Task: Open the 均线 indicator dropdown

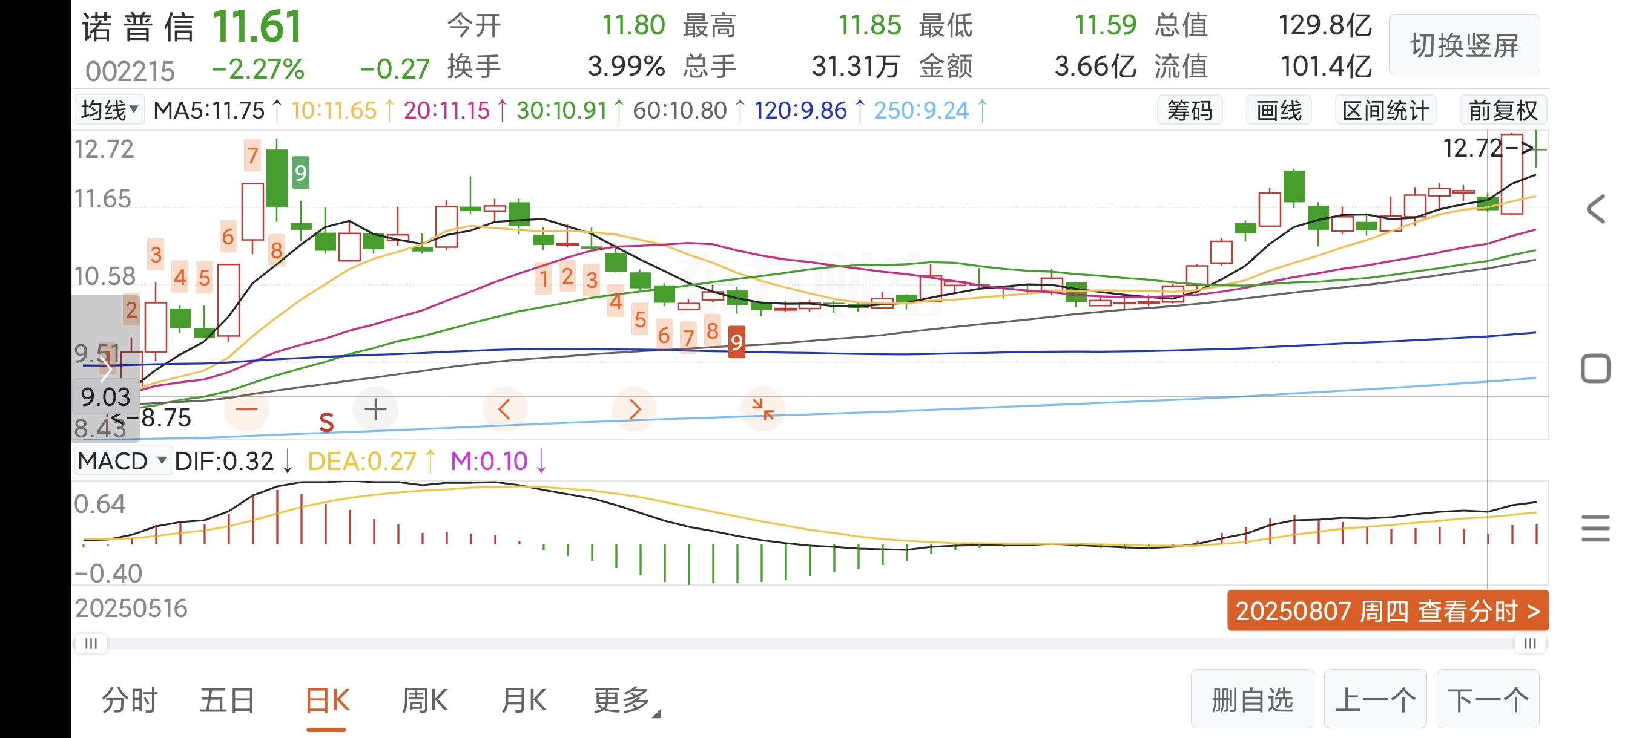Action: click(110, 110)
